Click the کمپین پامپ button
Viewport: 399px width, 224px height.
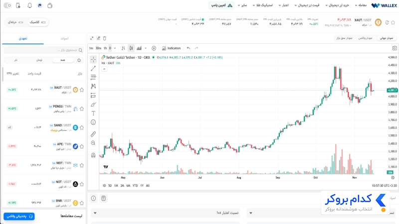point(221,5)
